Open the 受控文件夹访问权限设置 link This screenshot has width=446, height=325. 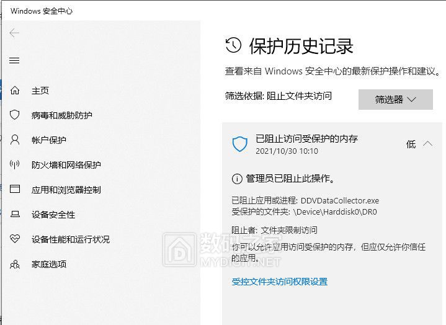click(279, 282)
